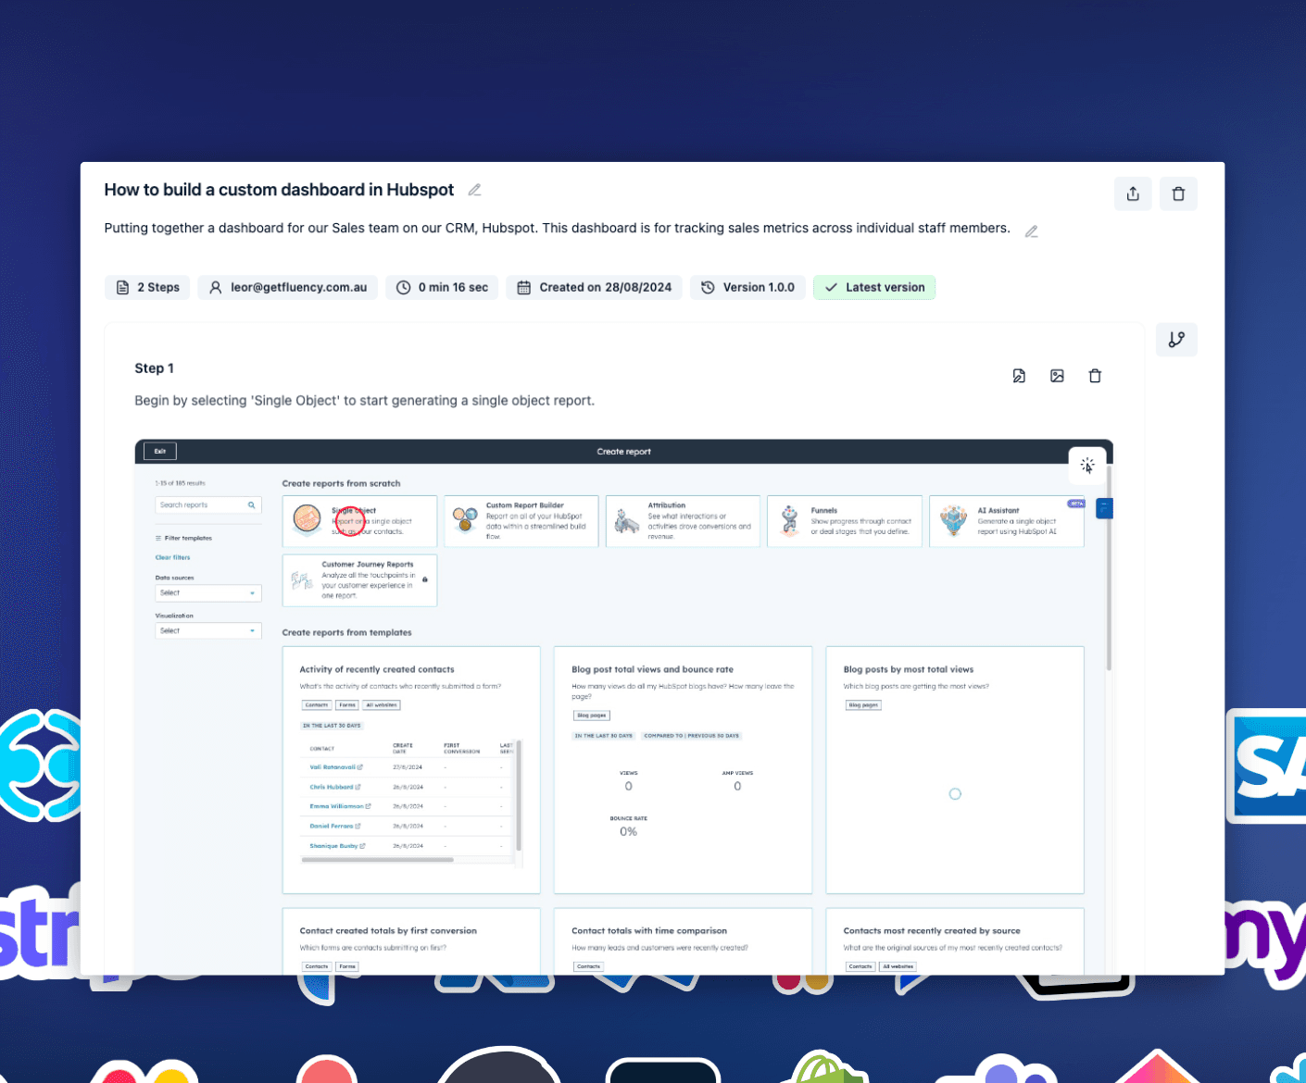Click Step 1's replace image icon
This screenshot has width=1306, height=1083.
(x=1057, y=376)
